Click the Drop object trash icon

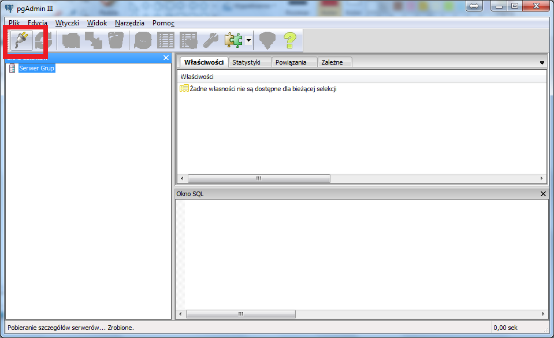pos(116,40)
